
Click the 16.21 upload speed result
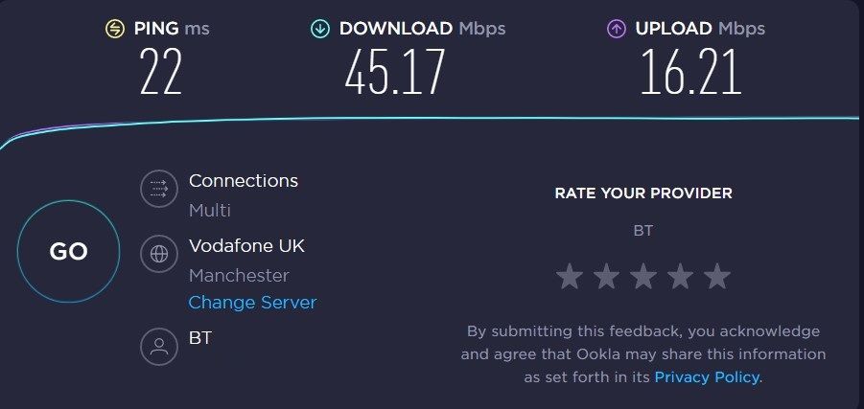690,74
